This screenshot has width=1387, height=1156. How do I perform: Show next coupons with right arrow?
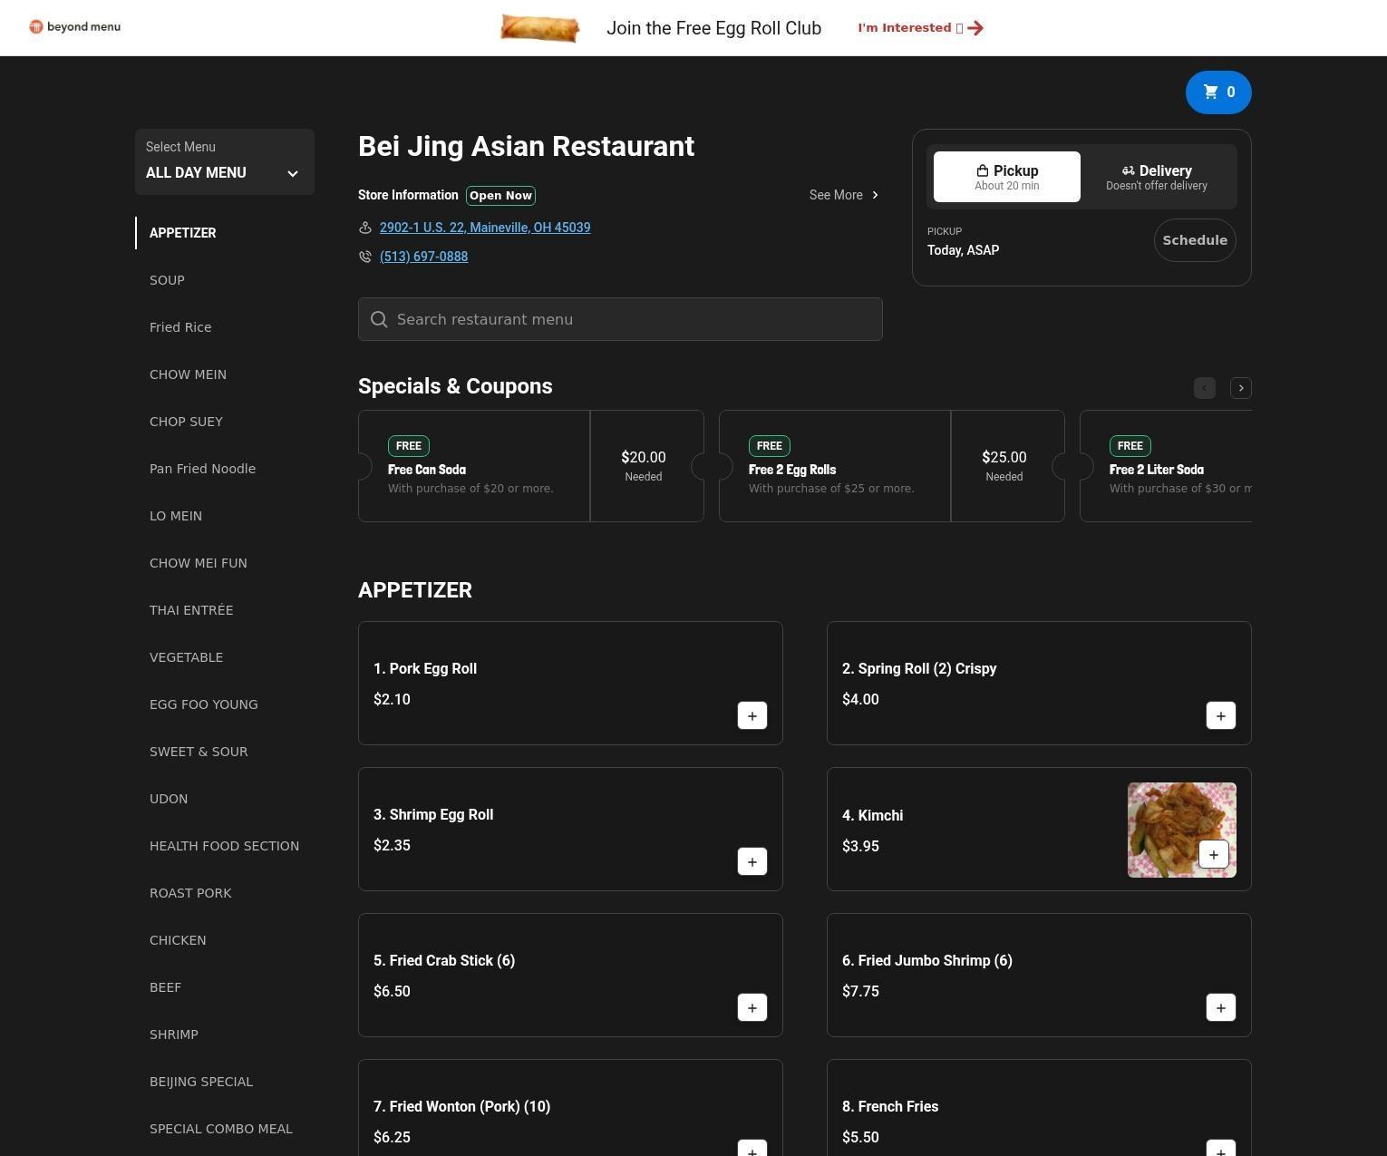1240,388
